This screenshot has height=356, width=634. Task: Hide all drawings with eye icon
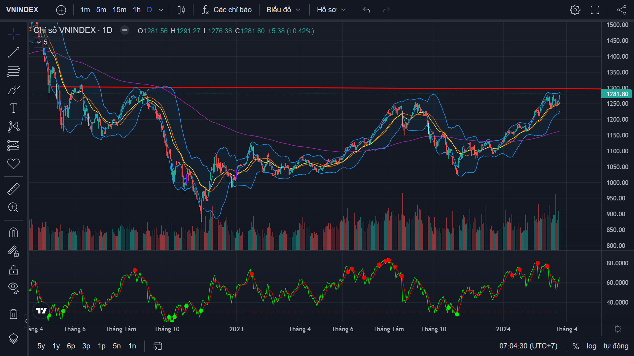(14, 288)
